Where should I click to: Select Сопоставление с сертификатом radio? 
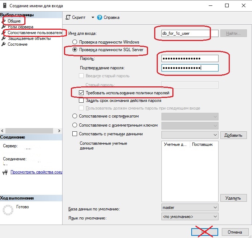coord(75,116)
